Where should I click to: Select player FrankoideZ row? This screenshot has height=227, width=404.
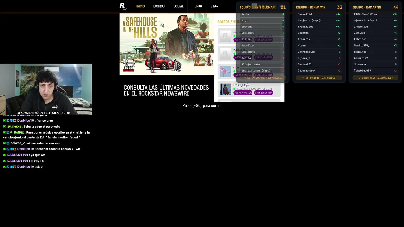[319, 27]
